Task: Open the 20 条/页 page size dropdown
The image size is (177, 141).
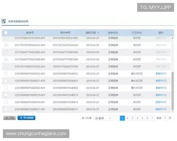Action: point(103,118)
